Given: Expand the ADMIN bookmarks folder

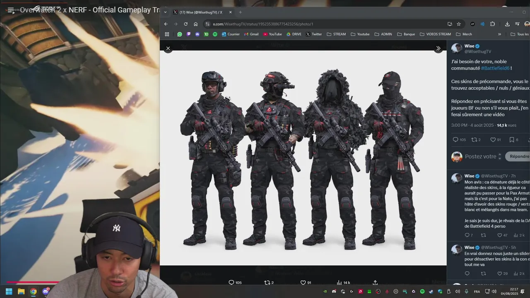Looking at the screenshot, I should click(x=383, y=34).
